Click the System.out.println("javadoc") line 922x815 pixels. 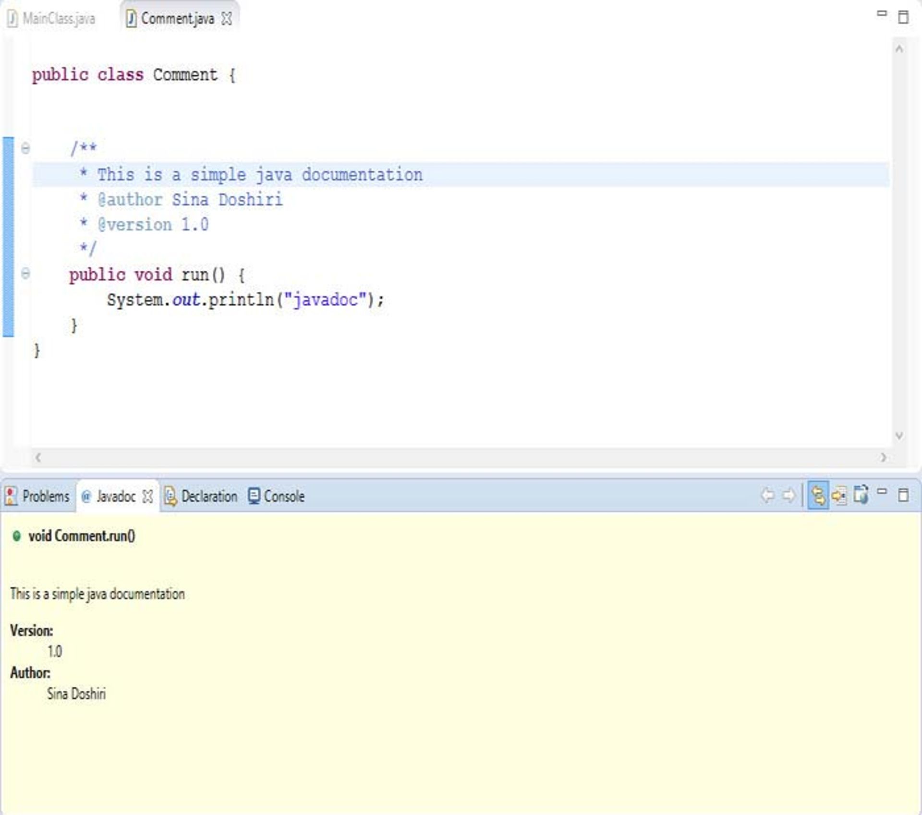(246, 300)
